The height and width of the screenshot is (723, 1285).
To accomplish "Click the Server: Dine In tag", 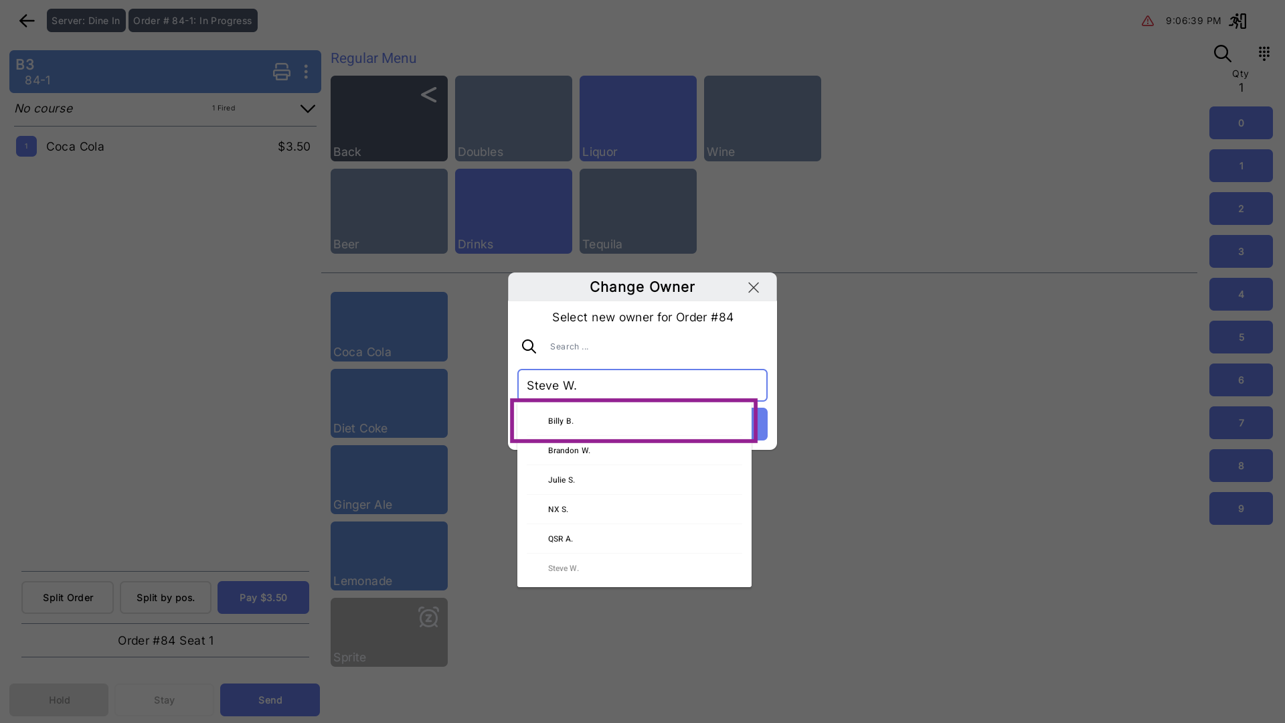I will click(86, 21).
